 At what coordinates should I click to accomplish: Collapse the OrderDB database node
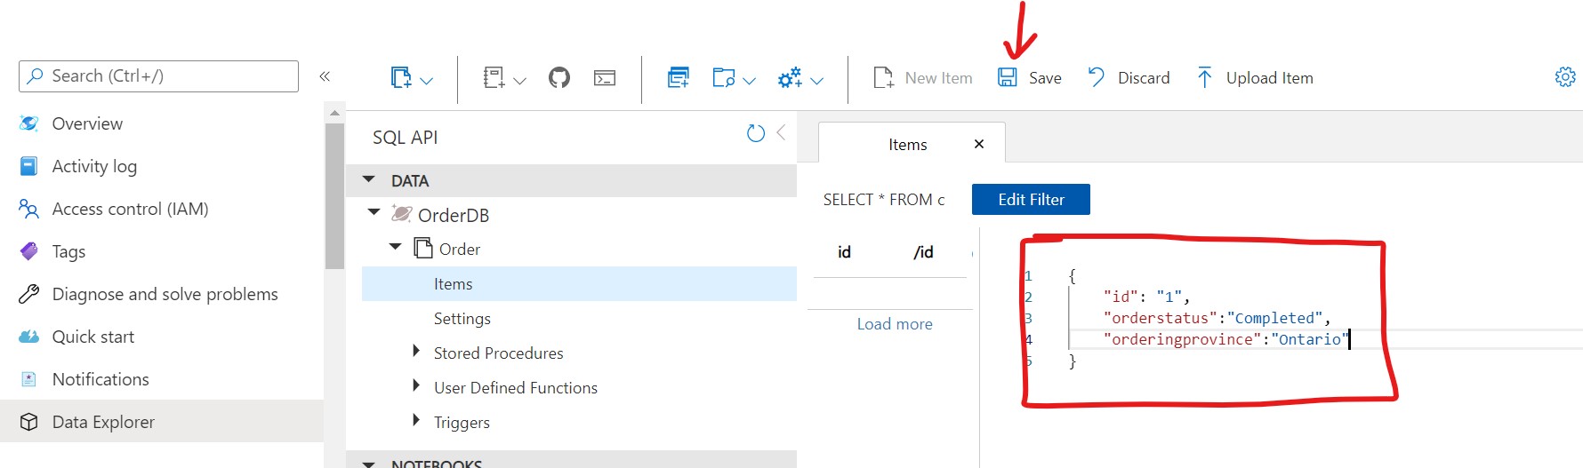(x=374, y=213)
